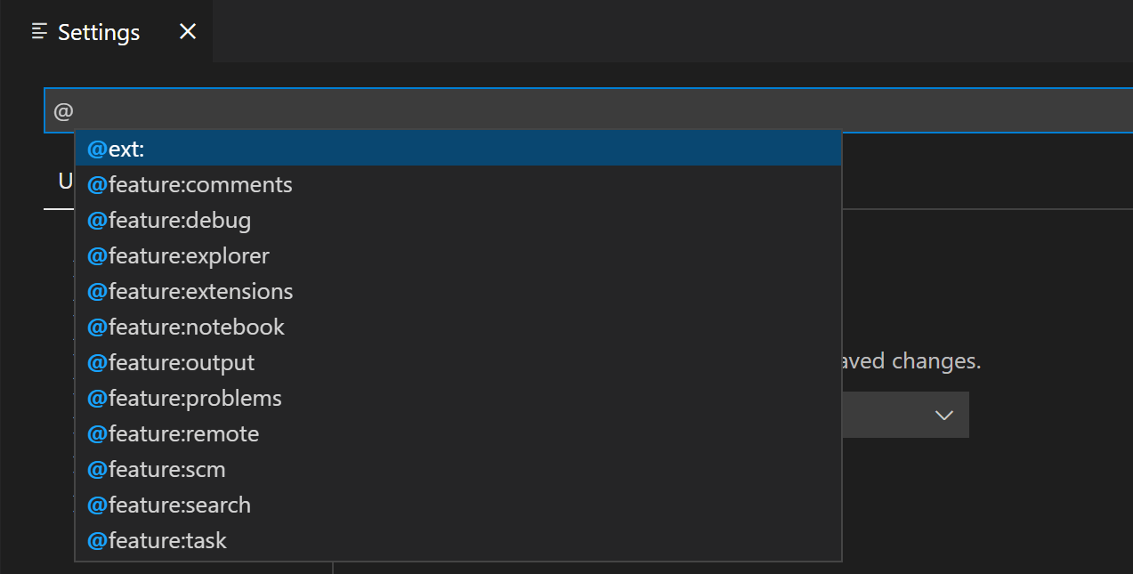
Task: Select the @feature:search filter
Action: coord(169,505)
